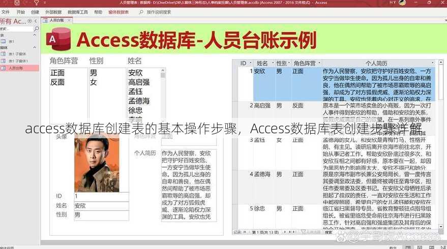
Task: Select 正面 in the 角色阵营 list
Action: [57, 73]
